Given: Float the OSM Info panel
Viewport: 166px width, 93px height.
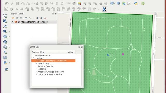Looking at the screenshot, I should [79, 47].
